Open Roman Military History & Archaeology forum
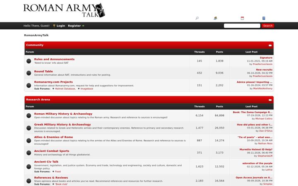This screenshot has width=298, height=186. pyautogui.click(x=63, y=114)
